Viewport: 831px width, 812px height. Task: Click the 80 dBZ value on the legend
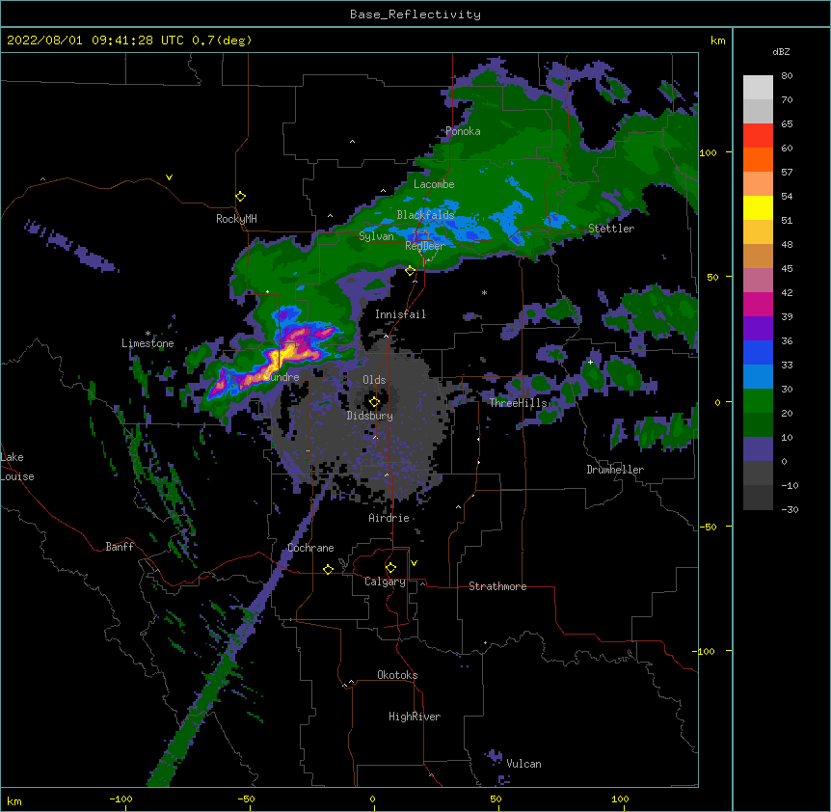[x=787, y=76]
